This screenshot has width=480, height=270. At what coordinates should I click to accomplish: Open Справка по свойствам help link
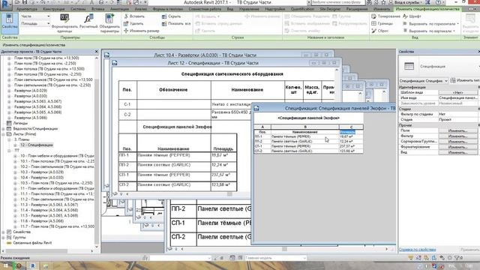click(417, 250)
